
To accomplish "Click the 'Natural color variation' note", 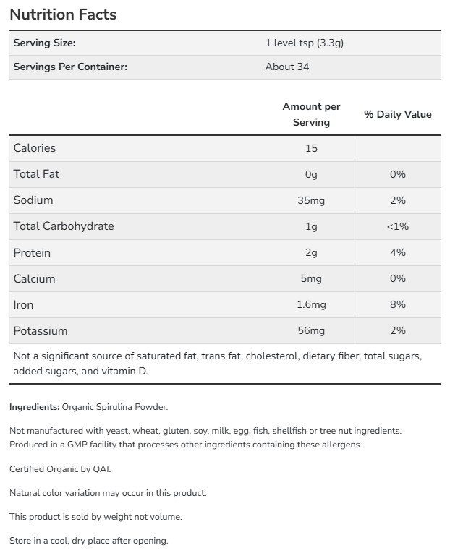I will click(x=108, y=493).
